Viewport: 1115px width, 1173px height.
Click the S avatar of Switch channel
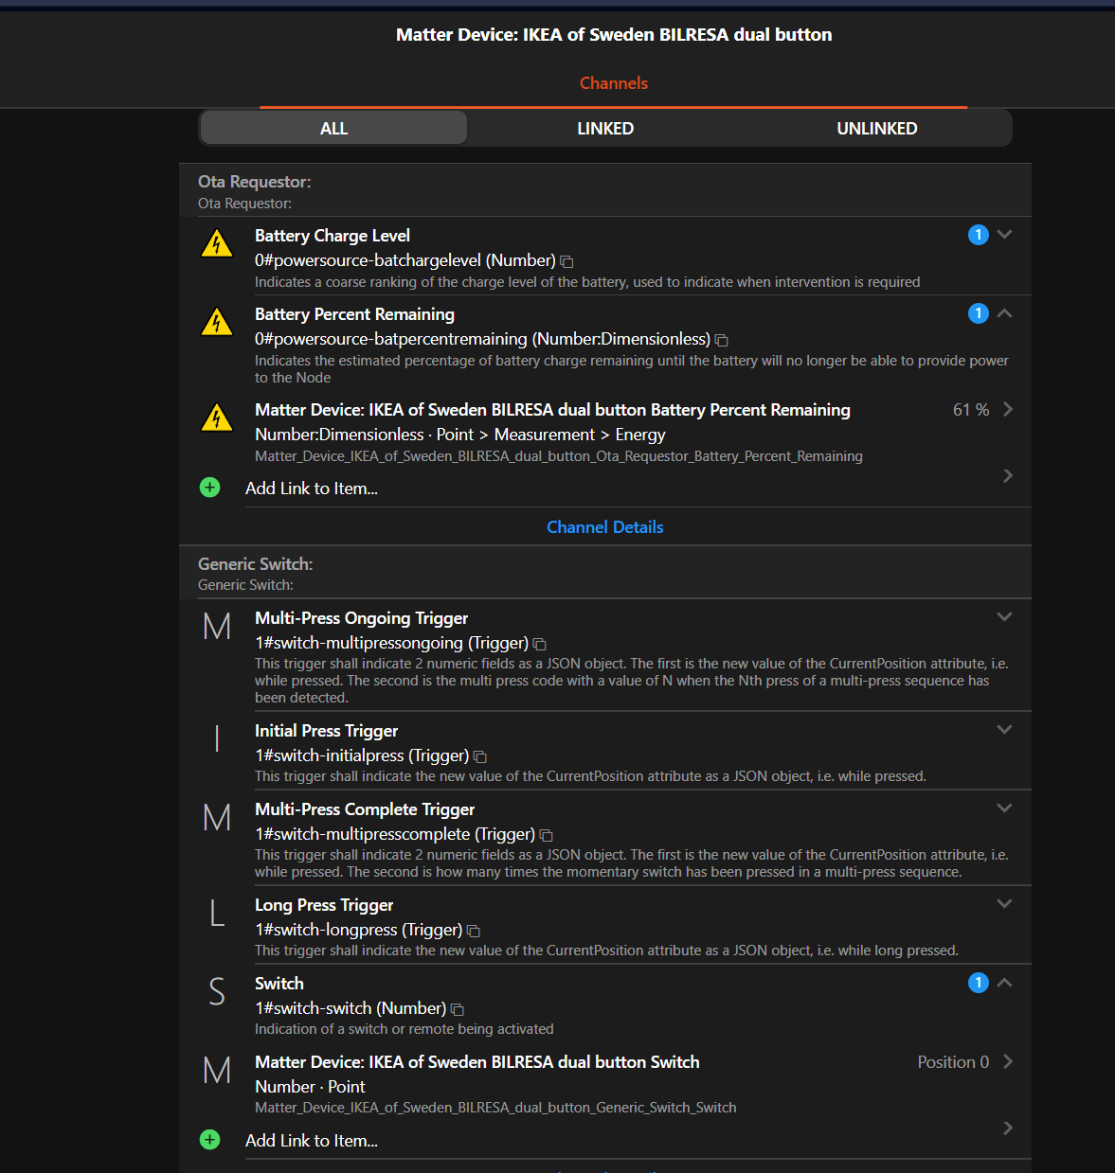pyautogui.click(x=217, y=992)
